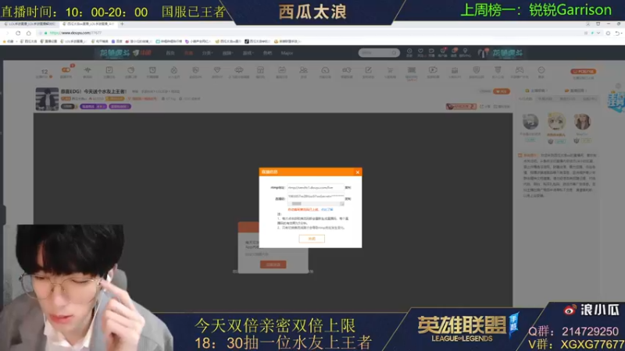The image size is (625, 351).
Task: Open the video play icon in streamer toolbar
Action: (x=433, y=72)
